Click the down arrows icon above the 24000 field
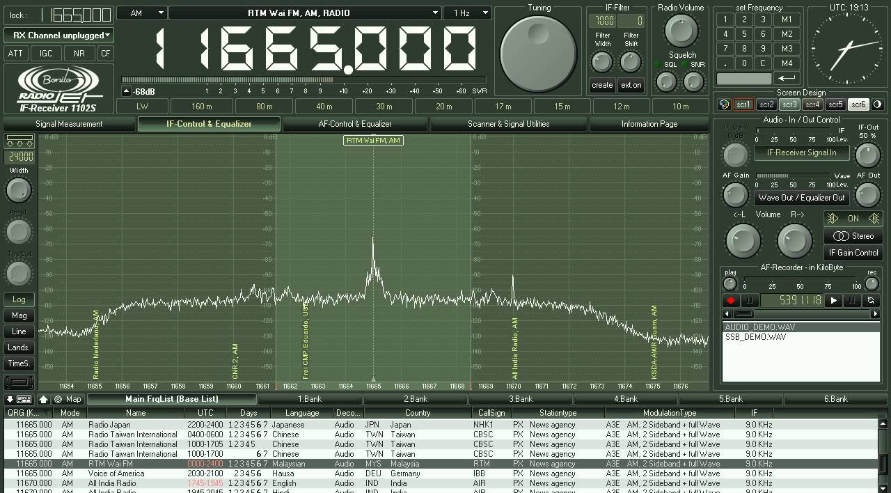The image size is (891, 493). [19, 141]
